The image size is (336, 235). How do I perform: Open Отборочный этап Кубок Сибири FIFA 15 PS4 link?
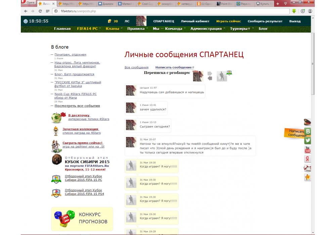pyautogui.click(x=84, y=192)
